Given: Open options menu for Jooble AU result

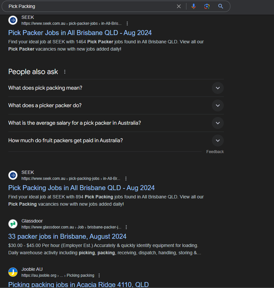Looking at the screenshot, I should [99, 275].
